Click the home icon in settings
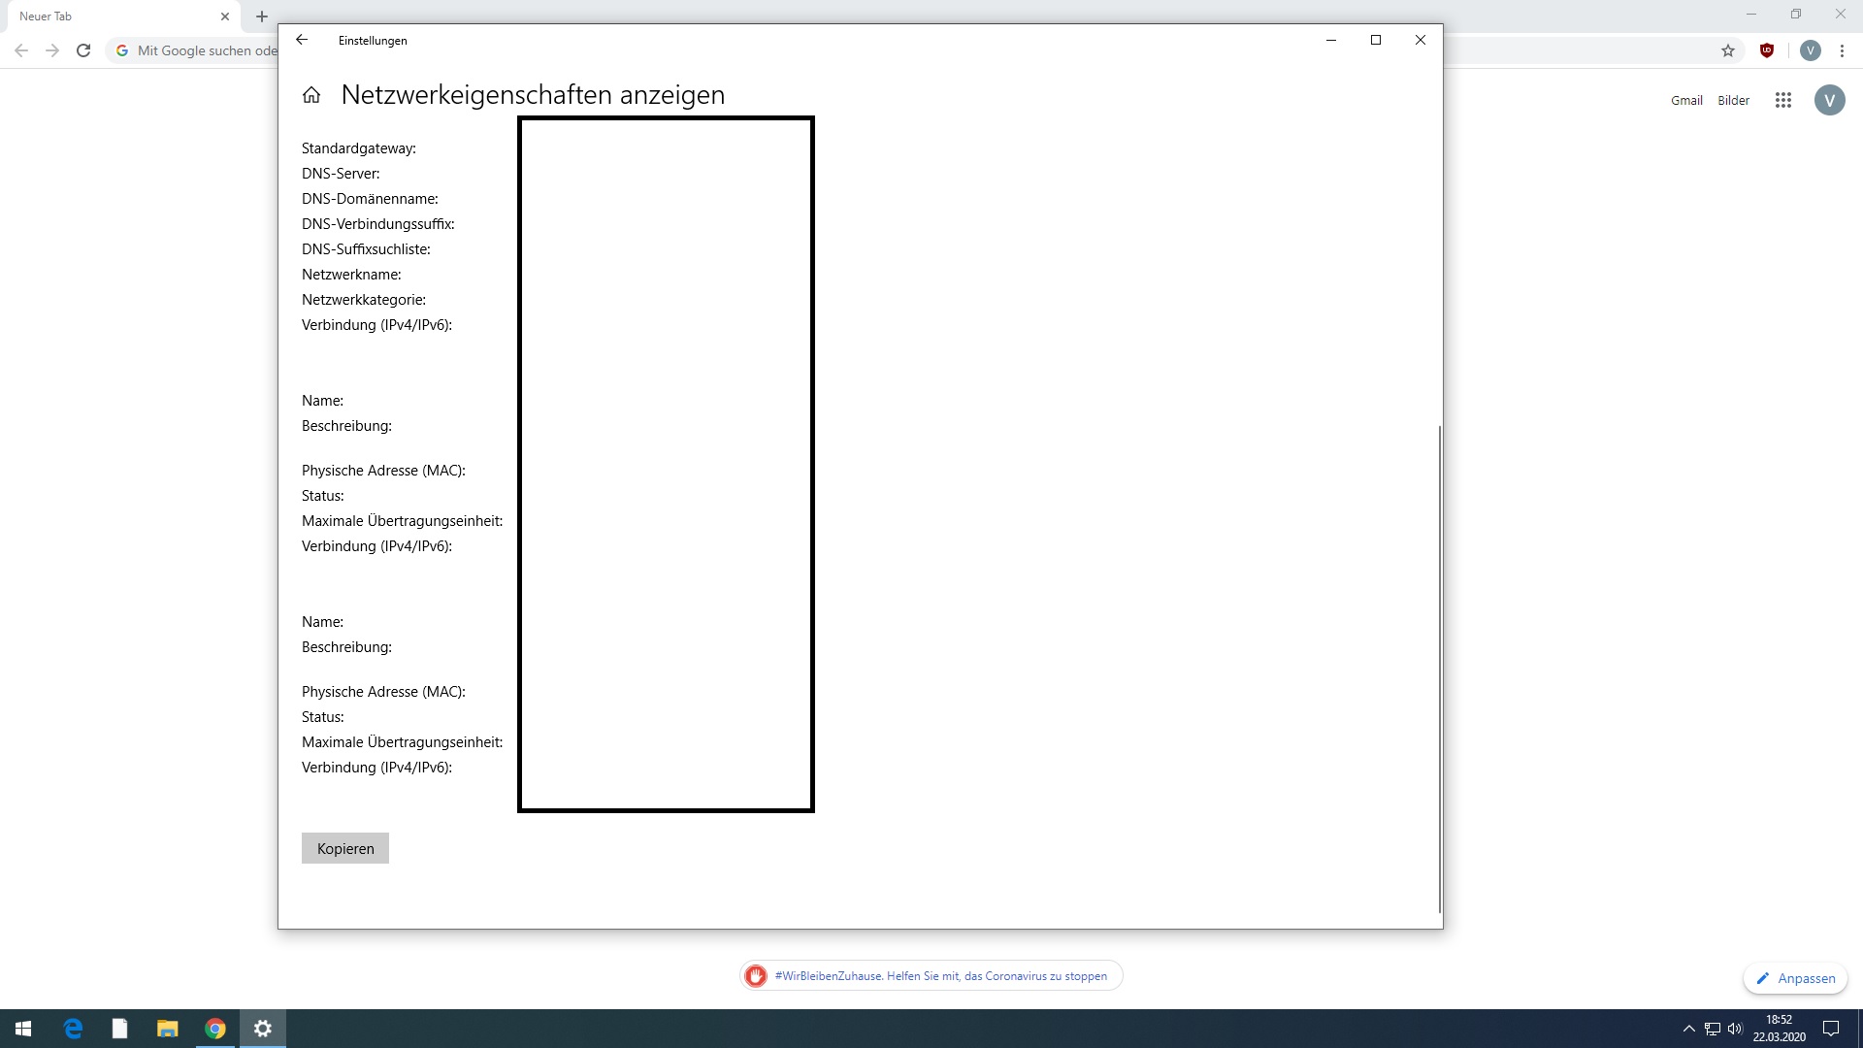This screenshot has width=1863, height=1048. (x=311, y=95)
